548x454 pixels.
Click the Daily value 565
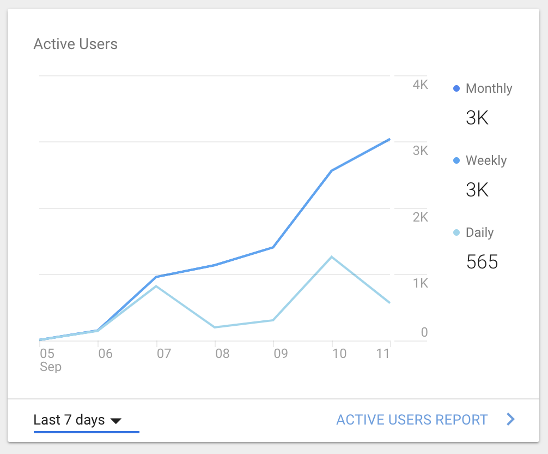coord(482,262)
